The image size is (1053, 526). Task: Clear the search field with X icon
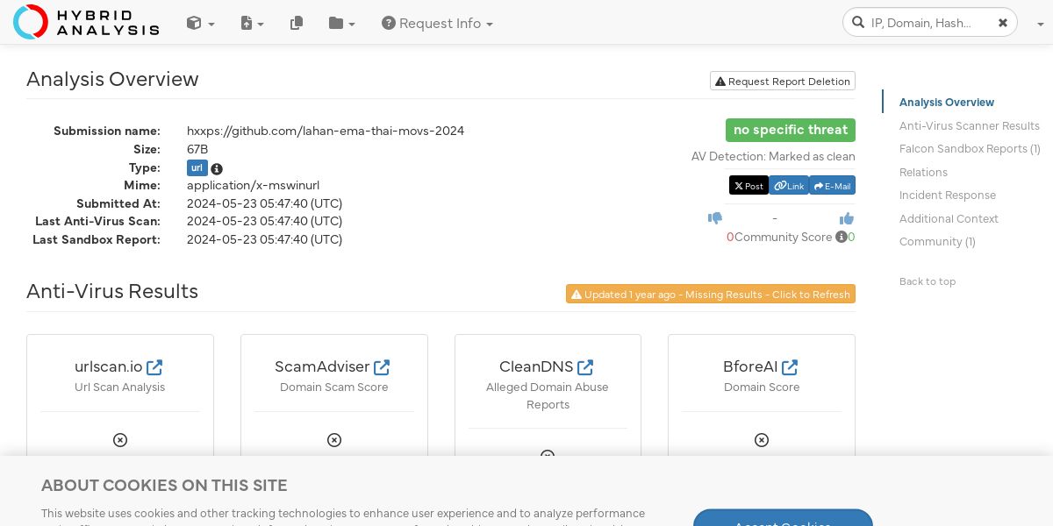click(1003, 23)
